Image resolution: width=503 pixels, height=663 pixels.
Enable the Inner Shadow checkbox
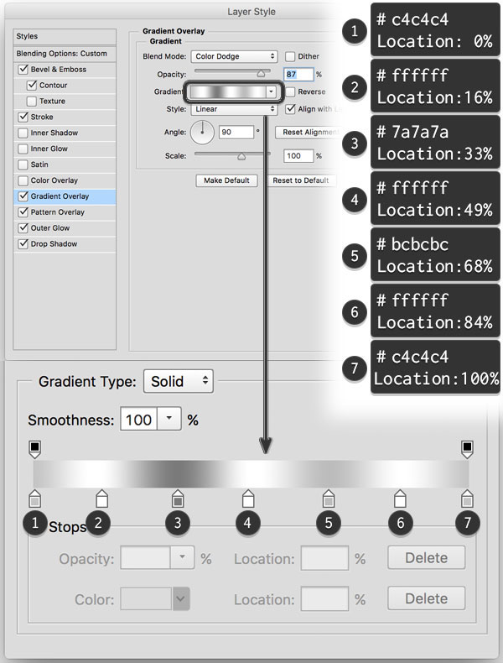23,133
